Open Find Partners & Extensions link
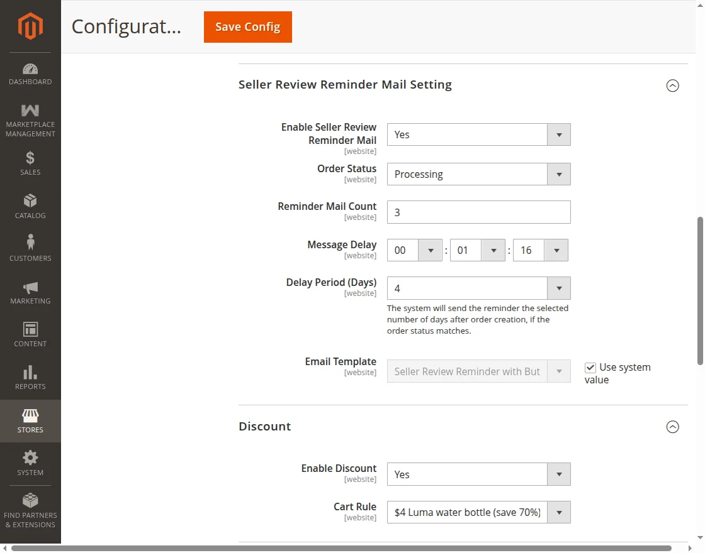 [x=30, y=510]
